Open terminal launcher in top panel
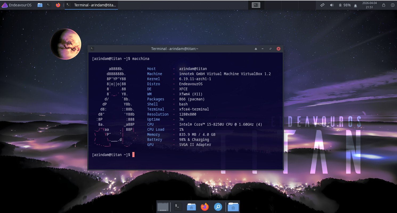The image size is (397, 213). click(x=49, y=5)
